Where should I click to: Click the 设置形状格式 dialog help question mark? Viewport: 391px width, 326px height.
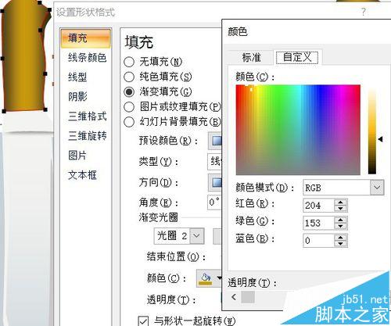pyautogui.click(x=364, y=12)
